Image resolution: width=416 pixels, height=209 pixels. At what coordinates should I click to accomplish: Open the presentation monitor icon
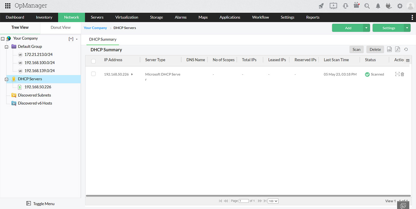tap(333, 6)
